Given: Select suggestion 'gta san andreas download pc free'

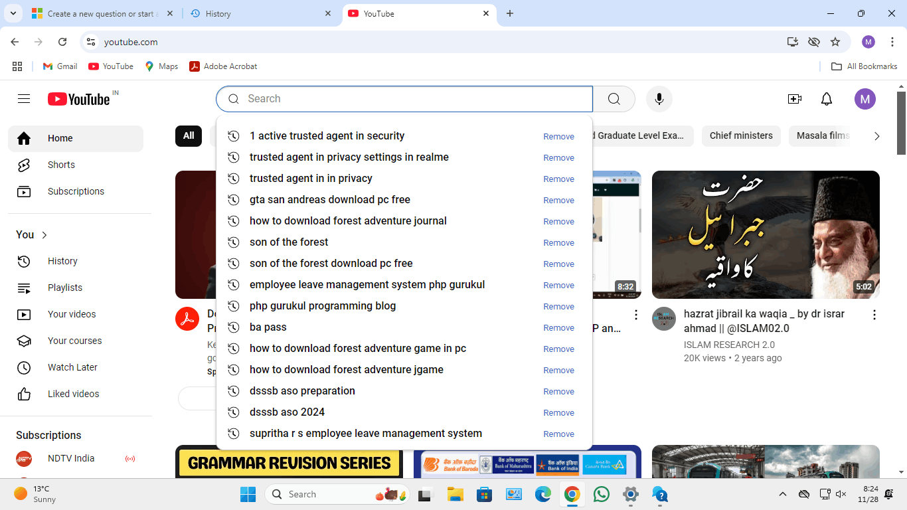Looking at the screenshot, I should (x=404, y=200).
